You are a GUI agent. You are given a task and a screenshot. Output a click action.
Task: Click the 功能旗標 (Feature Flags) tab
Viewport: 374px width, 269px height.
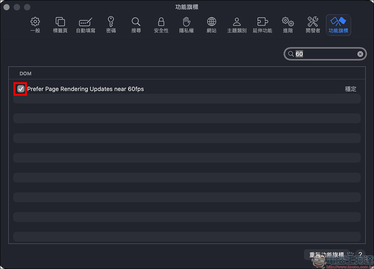coord(338,25)
